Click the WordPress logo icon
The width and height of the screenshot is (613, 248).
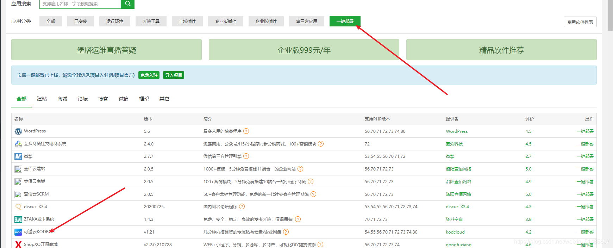pyautogui.click(x=18, y=131)
